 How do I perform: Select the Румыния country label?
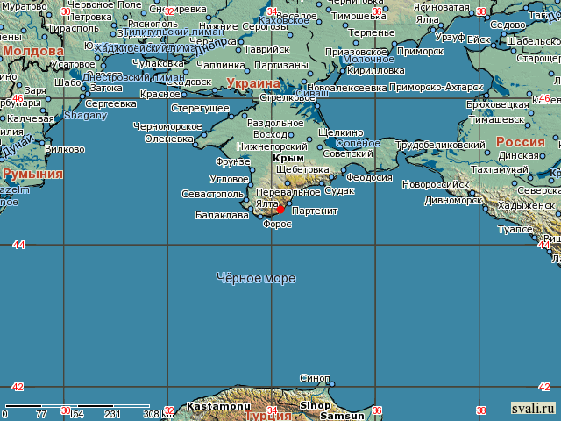coord(32,174)
